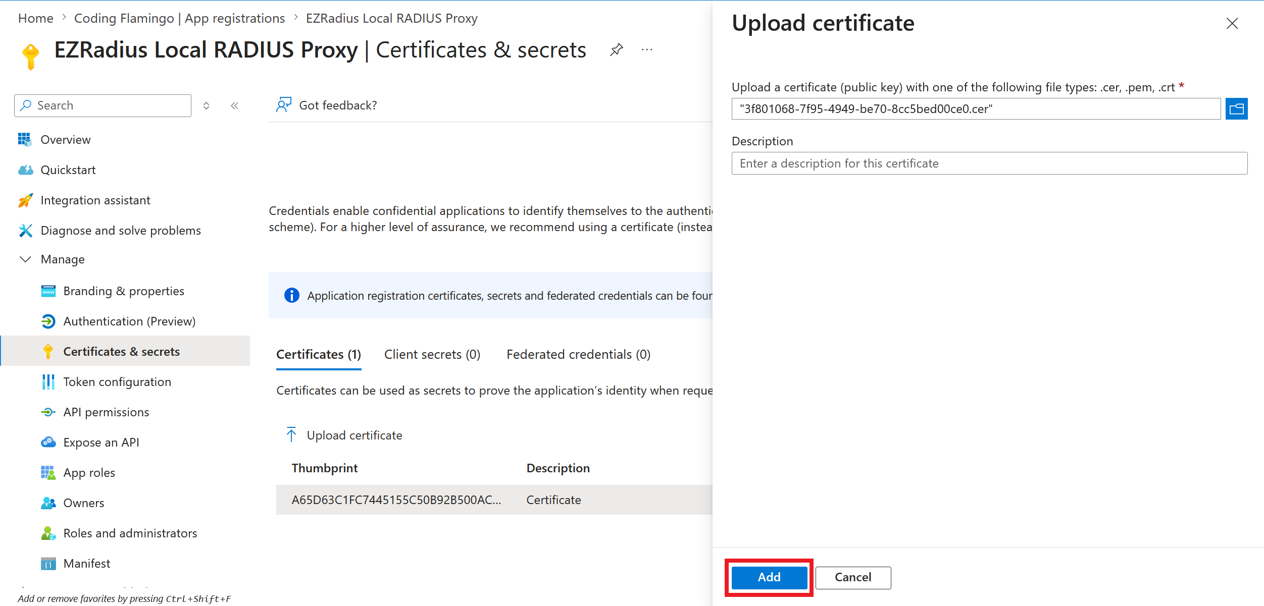This screenshot has height=606, width=1264.
Task: Click the Got feedback person icon
Action: [284, 105]
